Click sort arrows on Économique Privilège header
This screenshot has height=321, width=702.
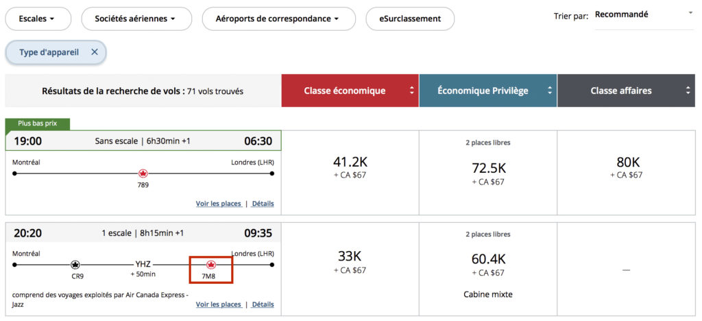(x=550, y=91)
